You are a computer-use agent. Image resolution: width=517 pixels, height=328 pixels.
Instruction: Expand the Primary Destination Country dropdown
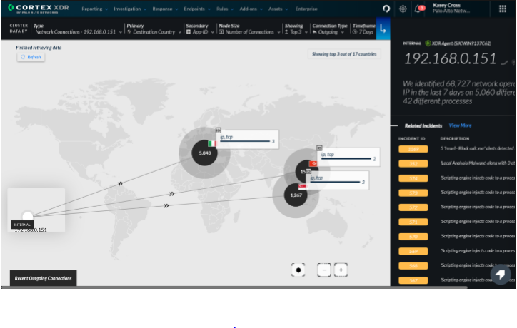coord(154,29)
